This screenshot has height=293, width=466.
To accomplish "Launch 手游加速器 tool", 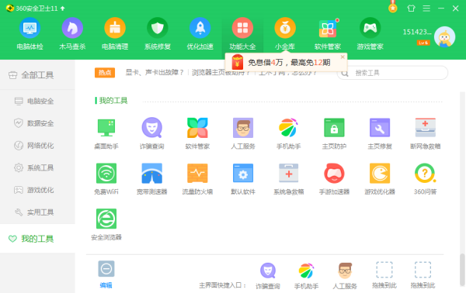I will pos(334,179).
